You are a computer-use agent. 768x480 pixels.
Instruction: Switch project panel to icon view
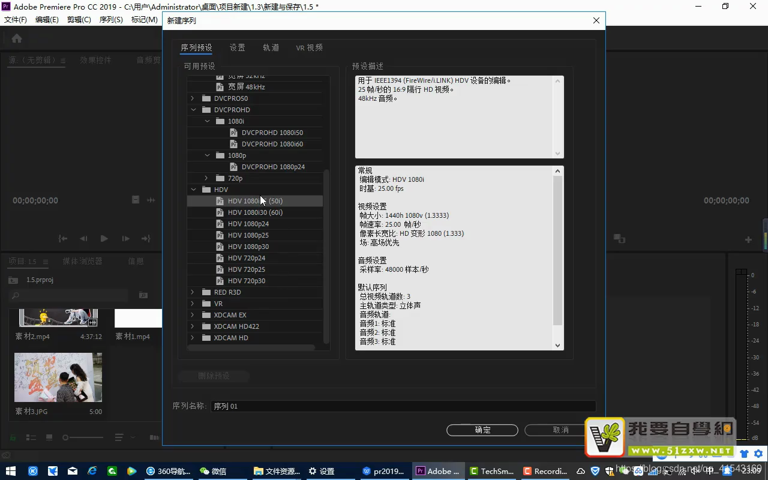click(49, 437)
